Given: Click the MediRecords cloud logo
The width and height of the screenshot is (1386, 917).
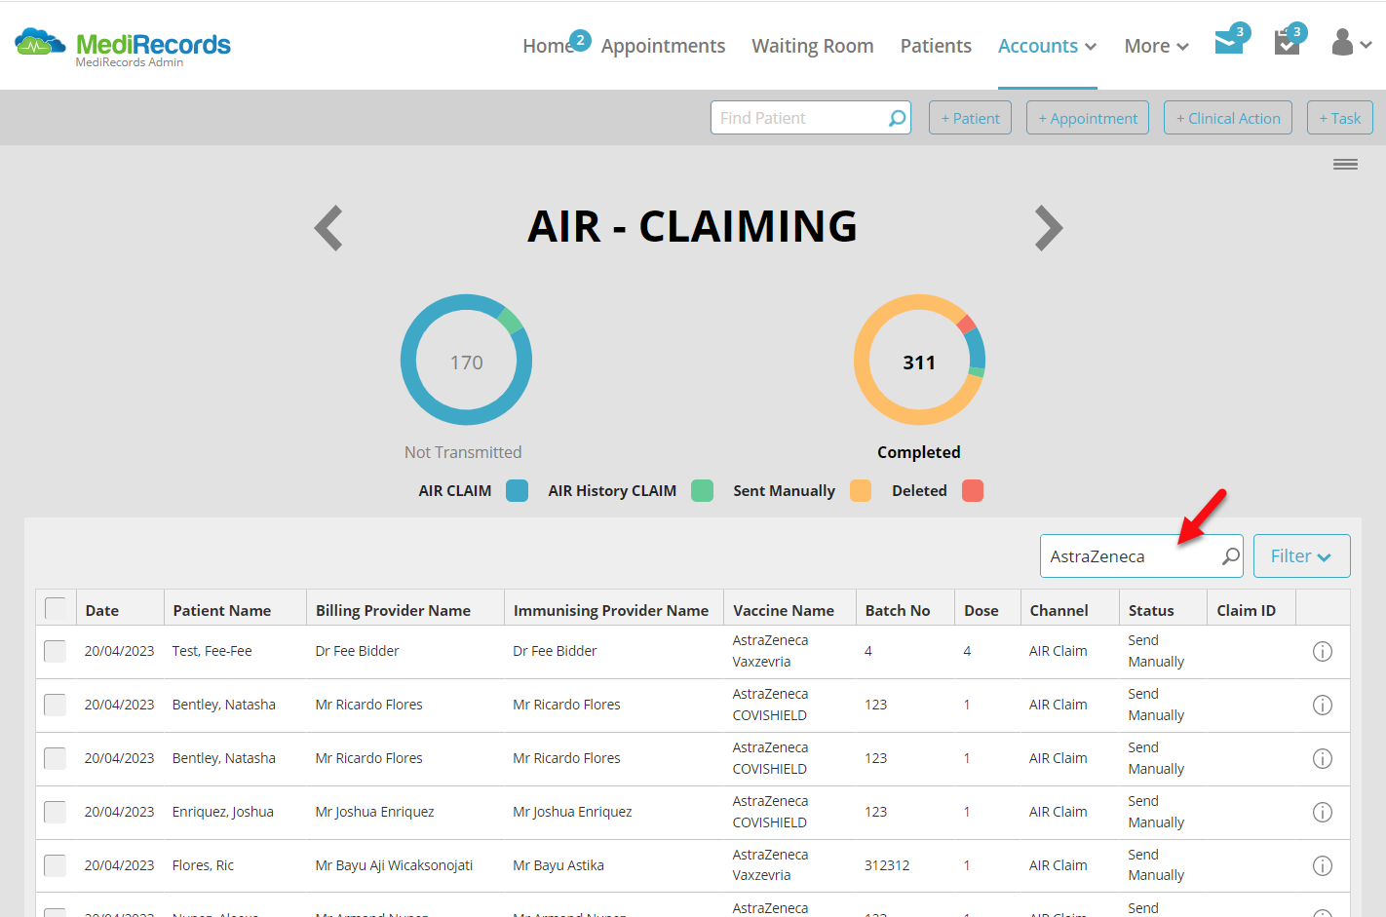Looking at the screenshot, I should coord(40,42).
